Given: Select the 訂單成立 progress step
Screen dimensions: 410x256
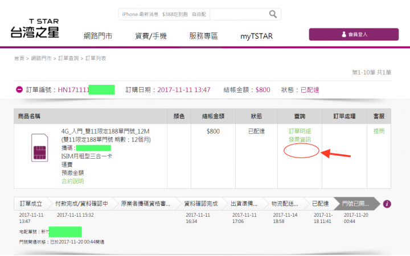Looking at the screenshot, I should click(31, 204).
